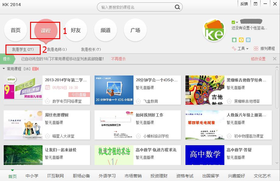
Task: Click the calendar icon beside 05月29日 19:30
Action: pyautogui.click(x=47, y=88)
